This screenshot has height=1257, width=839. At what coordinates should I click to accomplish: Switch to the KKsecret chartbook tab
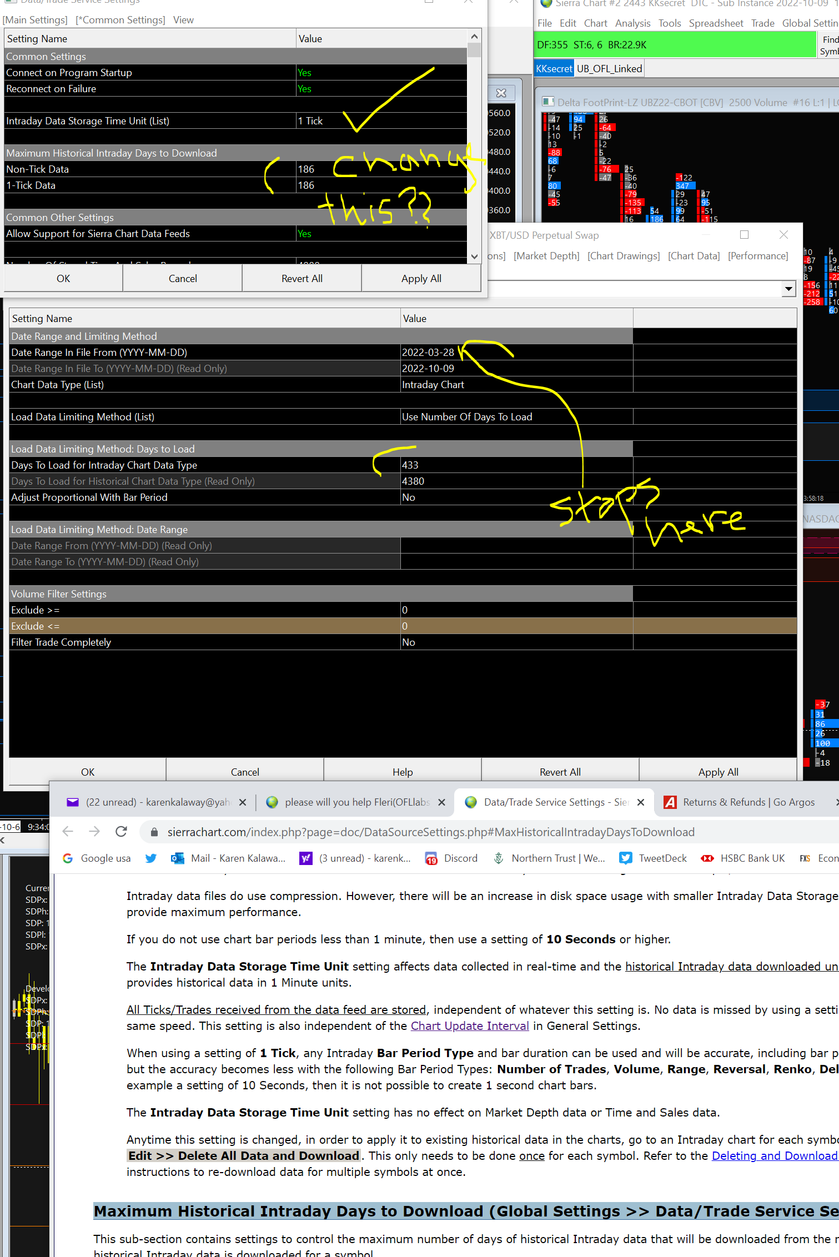pos(554,69)
